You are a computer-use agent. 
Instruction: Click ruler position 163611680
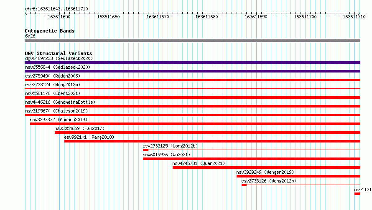206,17
